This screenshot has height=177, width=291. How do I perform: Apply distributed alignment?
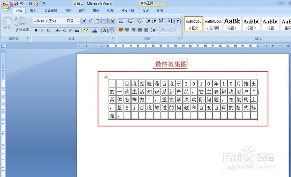(x=146, y=30)
